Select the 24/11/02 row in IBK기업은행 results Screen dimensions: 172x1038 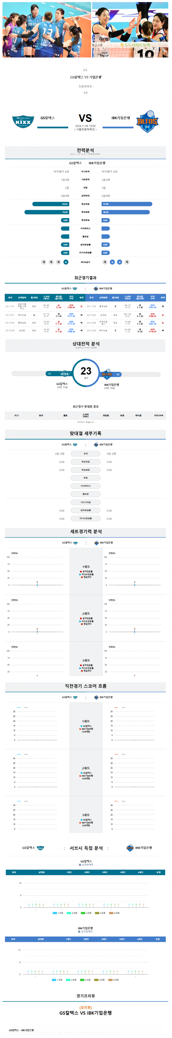pyautogui.click(x=126, y=306)
